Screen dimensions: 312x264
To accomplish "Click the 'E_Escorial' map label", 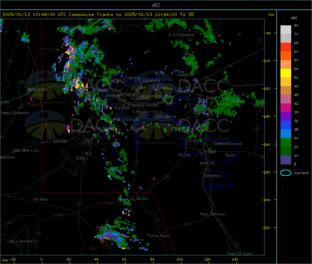I will [128, 119].
